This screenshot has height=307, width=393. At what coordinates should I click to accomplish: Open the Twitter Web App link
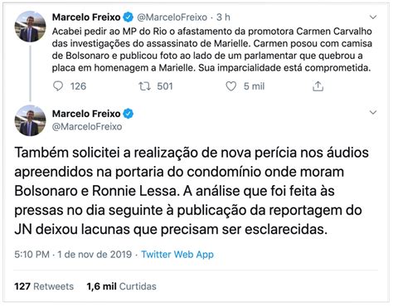[x=177, y=255]
